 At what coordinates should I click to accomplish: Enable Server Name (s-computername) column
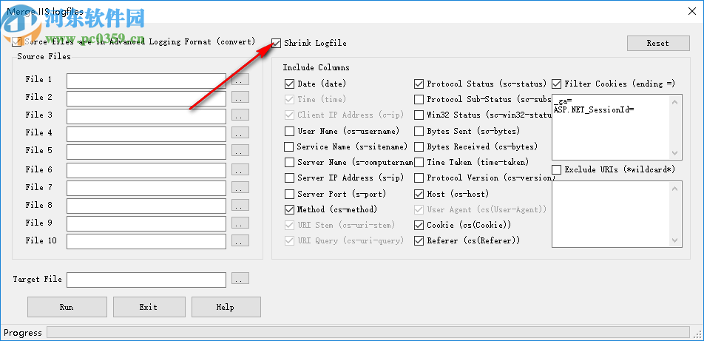[x=289, y=162]
